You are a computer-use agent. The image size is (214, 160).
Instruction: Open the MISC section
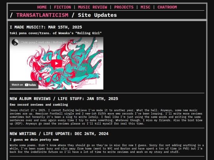145,7
